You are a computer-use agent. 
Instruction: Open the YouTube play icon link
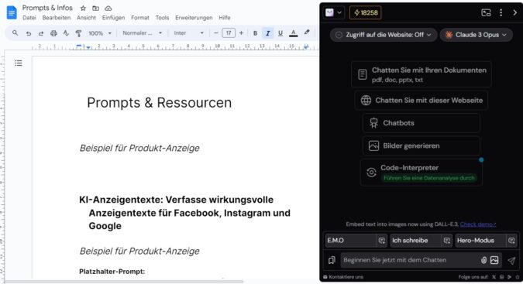pyautogui.click(x=509, y=277)
